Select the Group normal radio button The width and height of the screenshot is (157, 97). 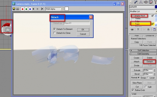tap(139, 77)
